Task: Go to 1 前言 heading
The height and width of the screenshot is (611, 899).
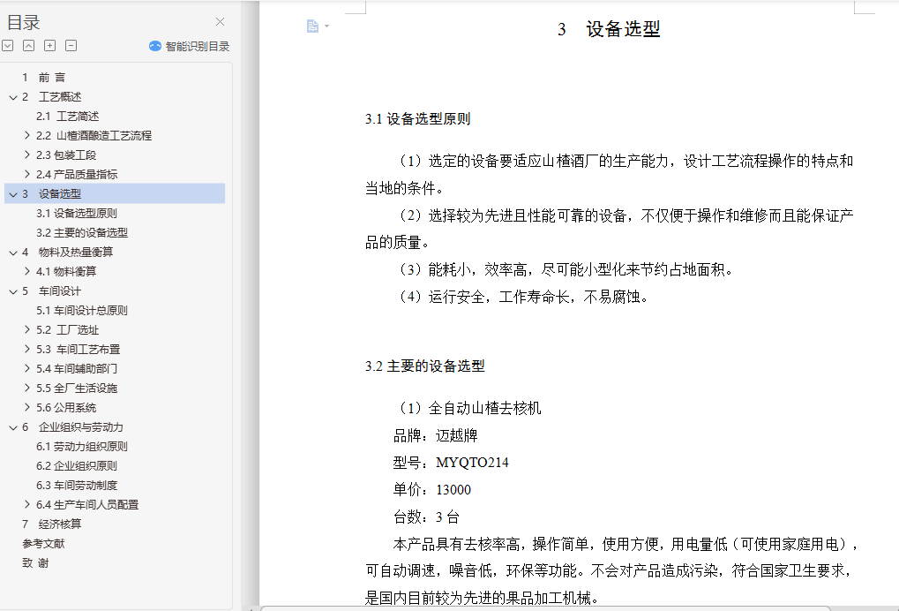Action: (43, 78)
